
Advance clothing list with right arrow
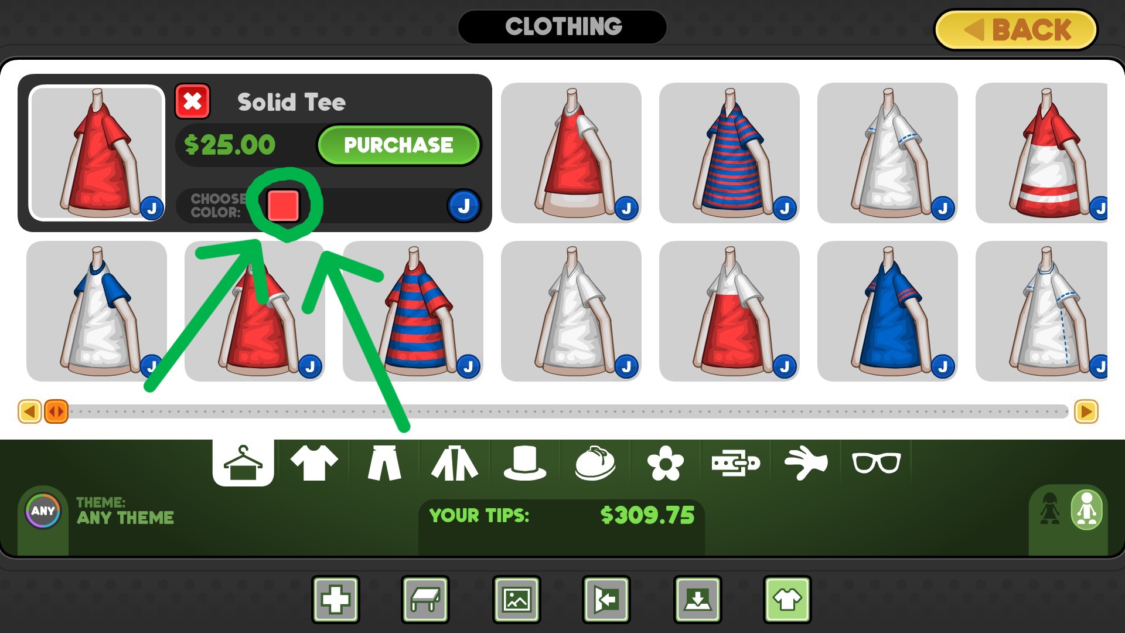(x=1086, y=411)
